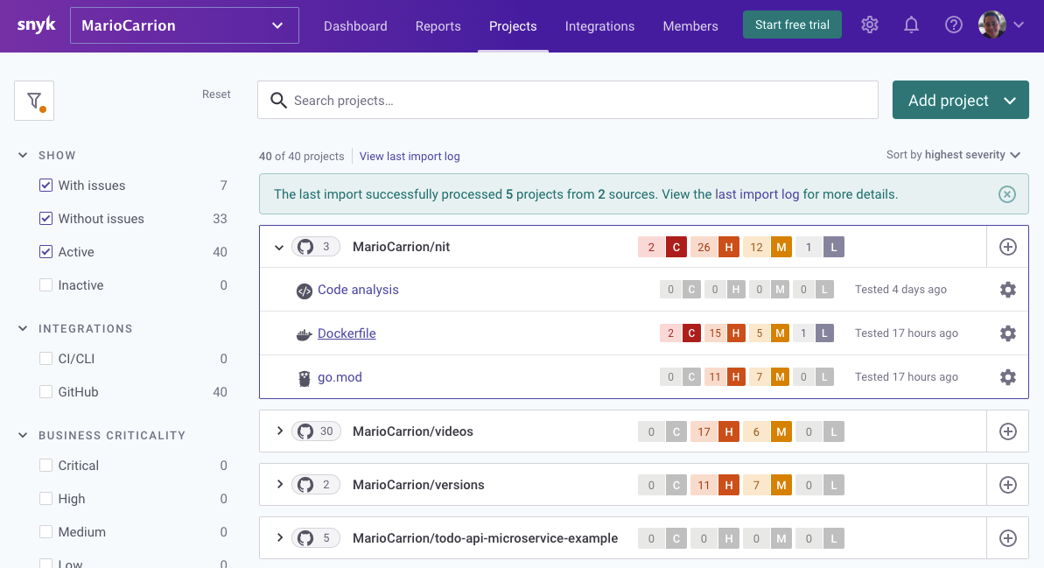Select the Projects tab
The image size is (1044, 568).
click(513, 26)
